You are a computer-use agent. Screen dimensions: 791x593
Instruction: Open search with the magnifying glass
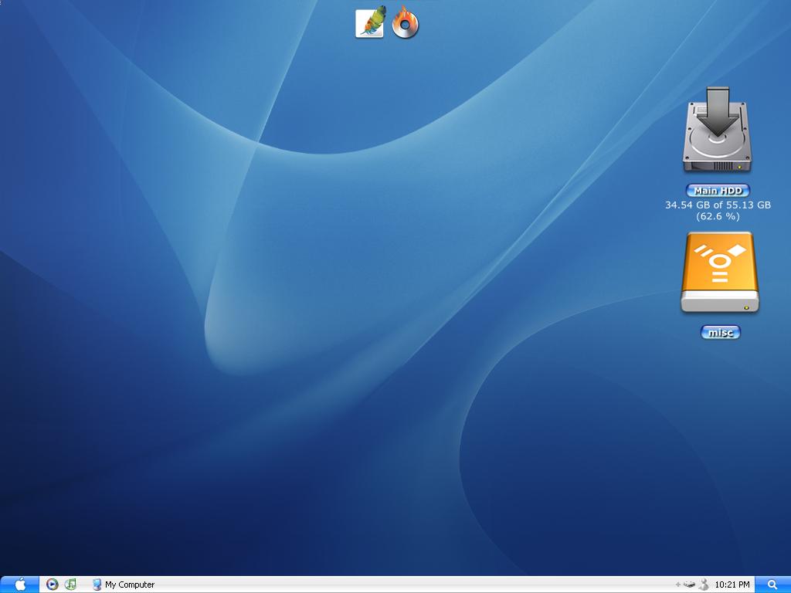pos(772,585)
